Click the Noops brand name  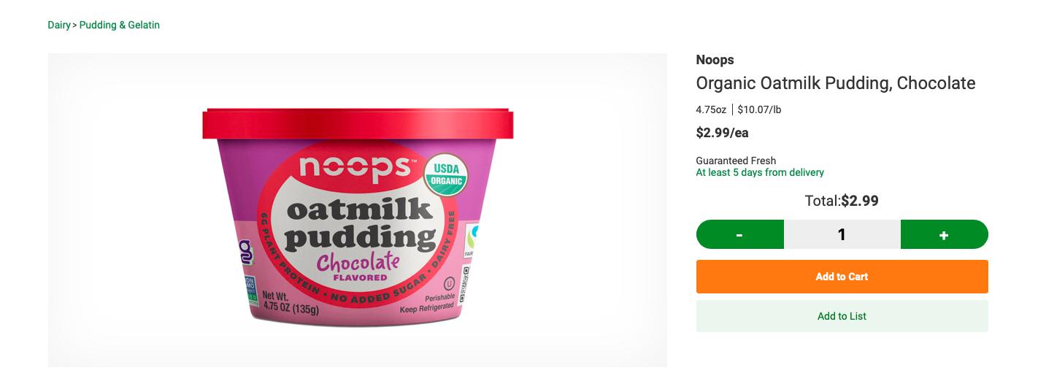(715, 60)
